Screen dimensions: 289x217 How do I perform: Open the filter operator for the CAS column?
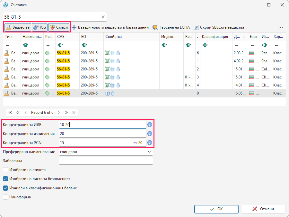60,45
